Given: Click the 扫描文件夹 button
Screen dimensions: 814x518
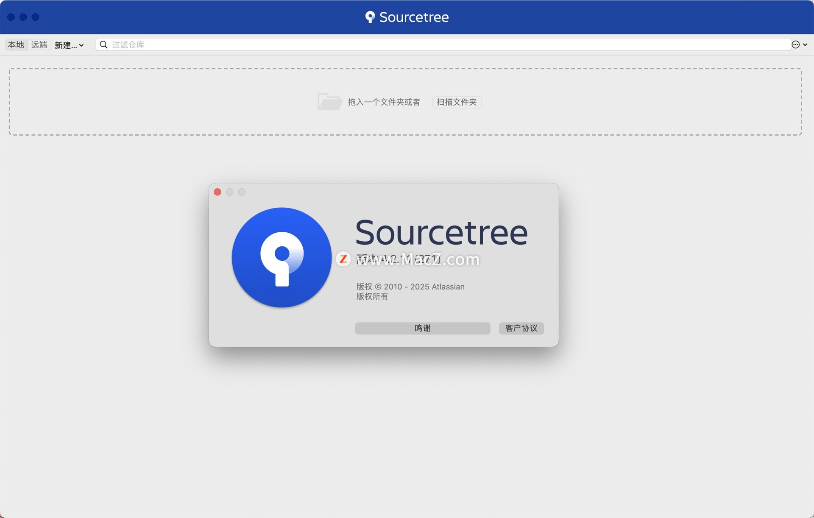Looking at the screenshot, I should (457, 102).
